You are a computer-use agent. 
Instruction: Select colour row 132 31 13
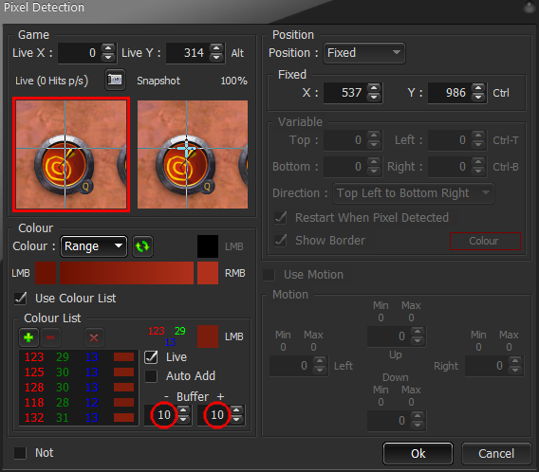[x=79, y=417]
